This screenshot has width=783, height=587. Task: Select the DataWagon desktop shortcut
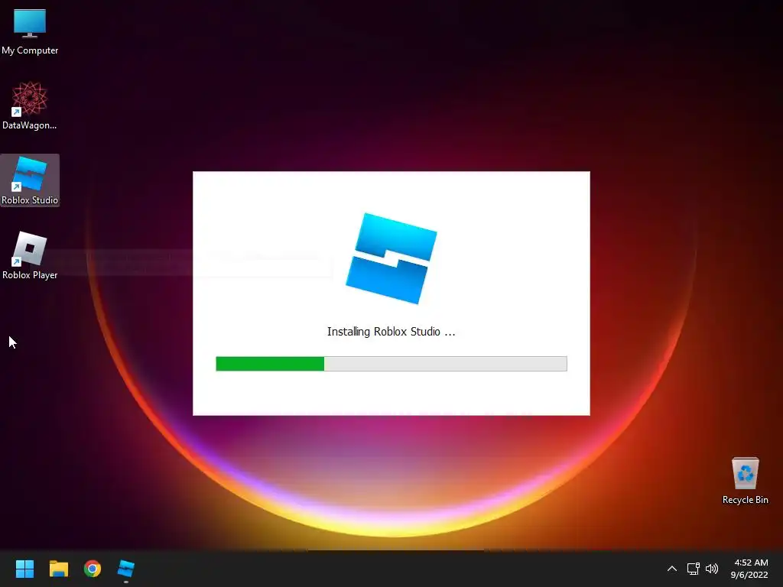pyautogui.click(x=30, y=105)
